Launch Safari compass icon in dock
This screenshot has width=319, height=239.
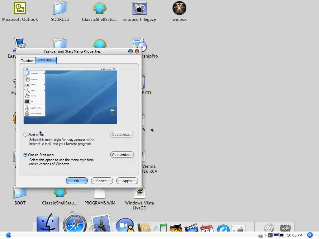75,222
